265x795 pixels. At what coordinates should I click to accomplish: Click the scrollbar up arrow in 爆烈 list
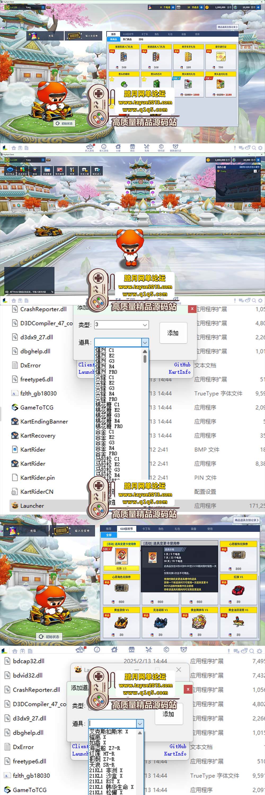pyautogui.click(x=145, y=351)
